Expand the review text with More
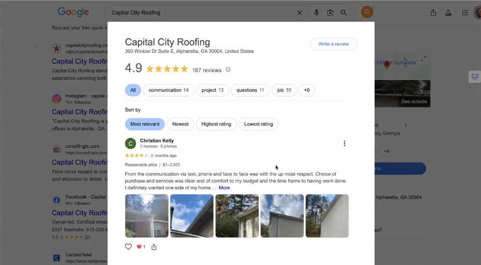Image resolution: width=481 pixels, height=265 pixels. coord(224,188)
